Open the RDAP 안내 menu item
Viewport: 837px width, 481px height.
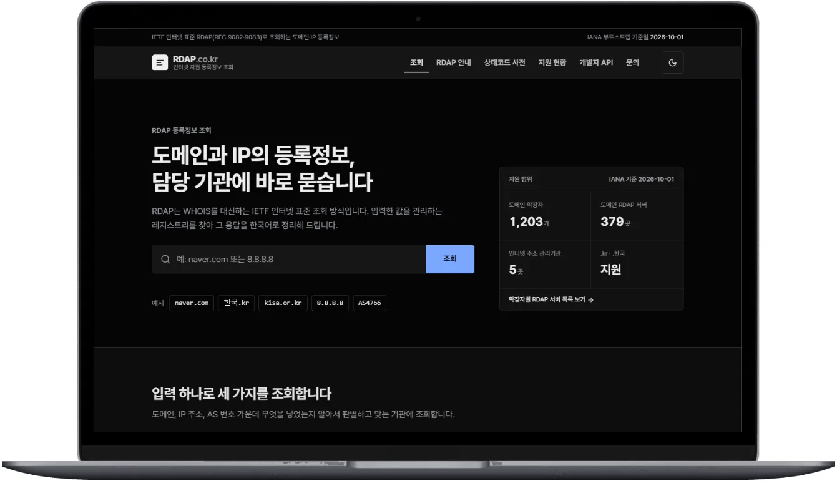(x=454, y=62)
